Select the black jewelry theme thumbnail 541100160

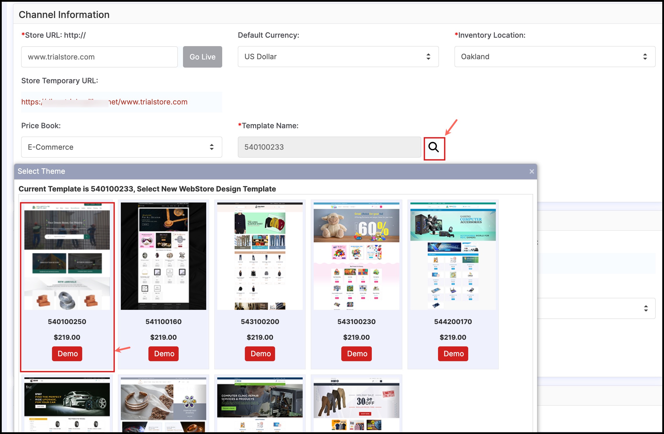[x=164, y=256]
